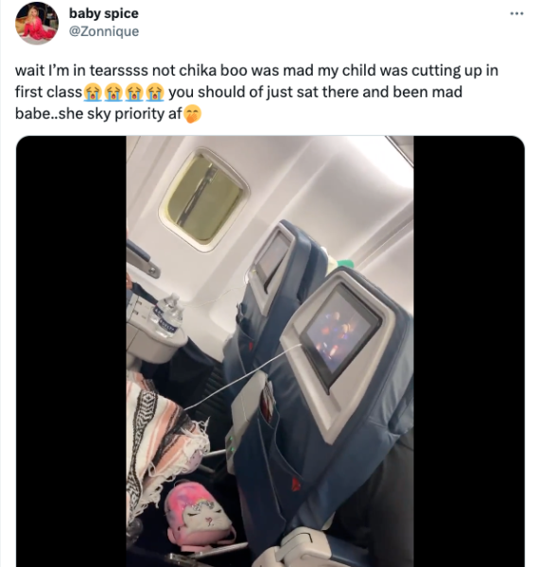Click the airplane window in the video
Viewport: 539px width, 567px height.
click(205, 198)
